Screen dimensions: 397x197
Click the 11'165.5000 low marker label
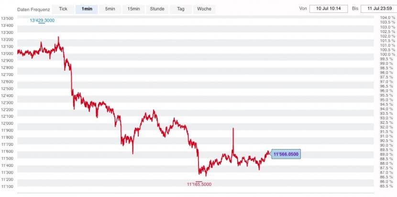(199, 185)
